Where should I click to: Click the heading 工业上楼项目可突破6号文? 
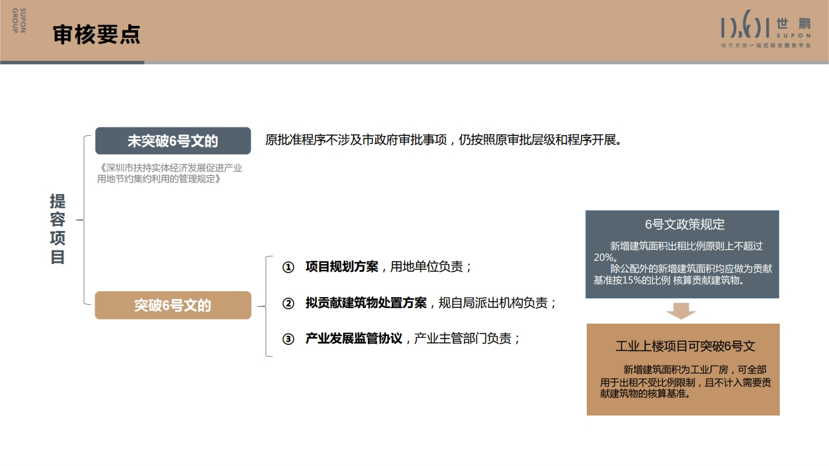[x=685, y=346]
